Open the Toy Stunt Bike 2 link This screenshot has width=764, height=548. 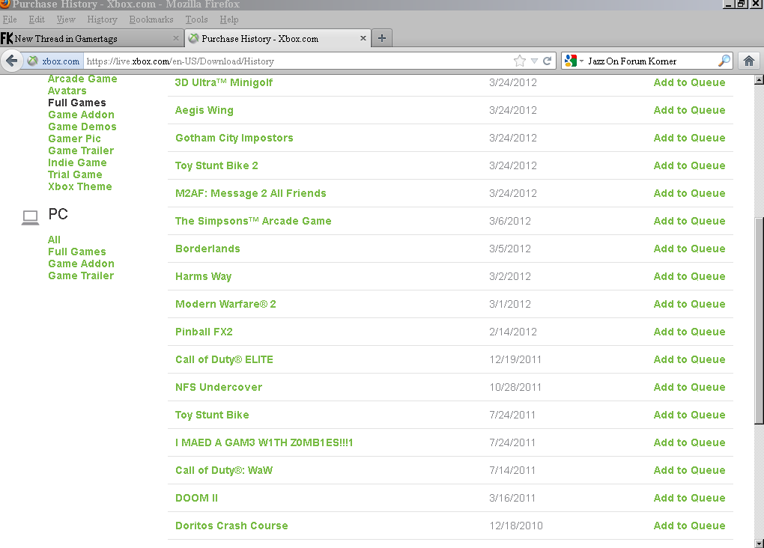click(x=216, y=165)
